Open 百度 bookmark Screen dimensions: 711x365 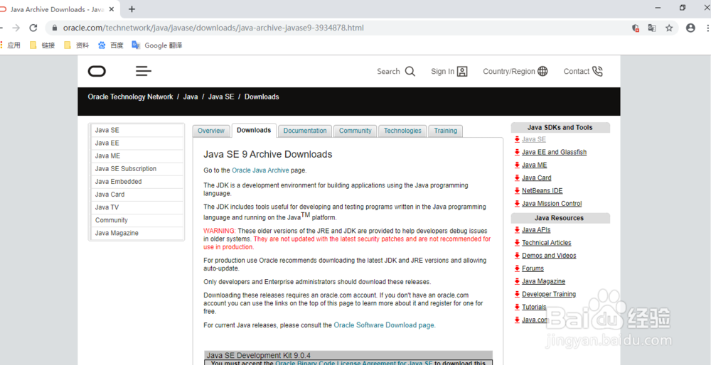111,45
